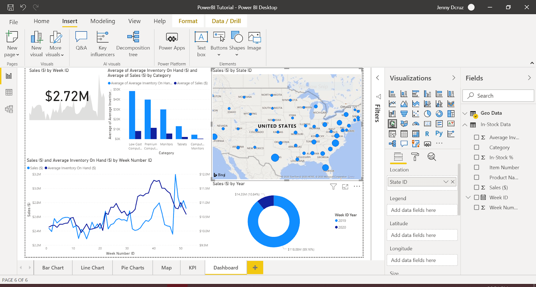Choose the Funnel visualization icon
The width and height of the screenshot is (536, 287).
[x=404, y=114]
